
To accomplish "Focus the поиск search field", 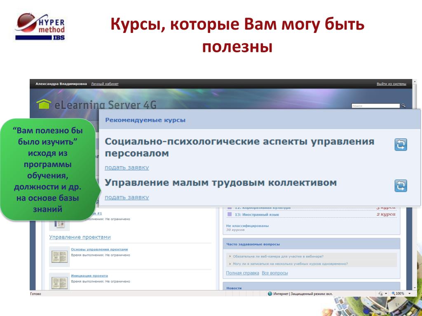I will point(376,106).
